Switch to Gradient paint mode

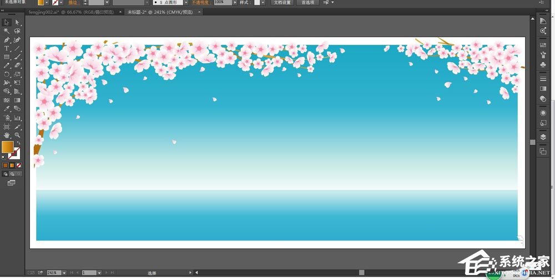pos(12,165)
